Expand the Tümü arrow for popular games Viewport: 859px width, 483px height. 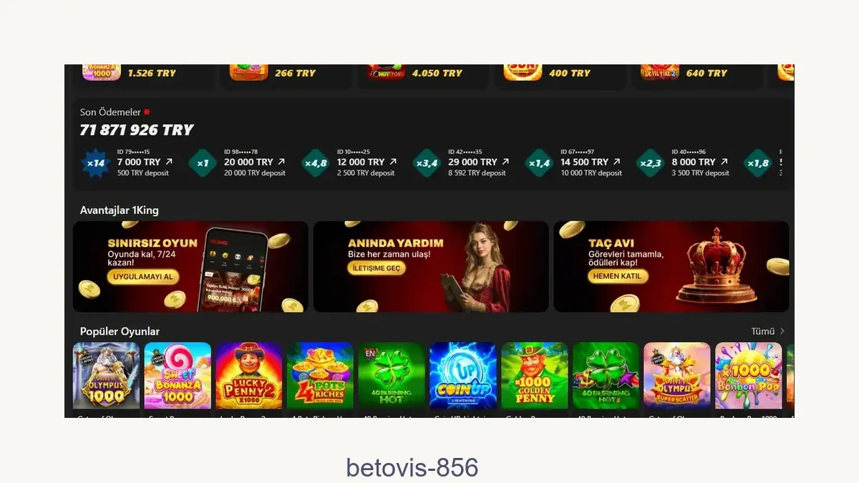pyautogui.click(x=782, y=331)
